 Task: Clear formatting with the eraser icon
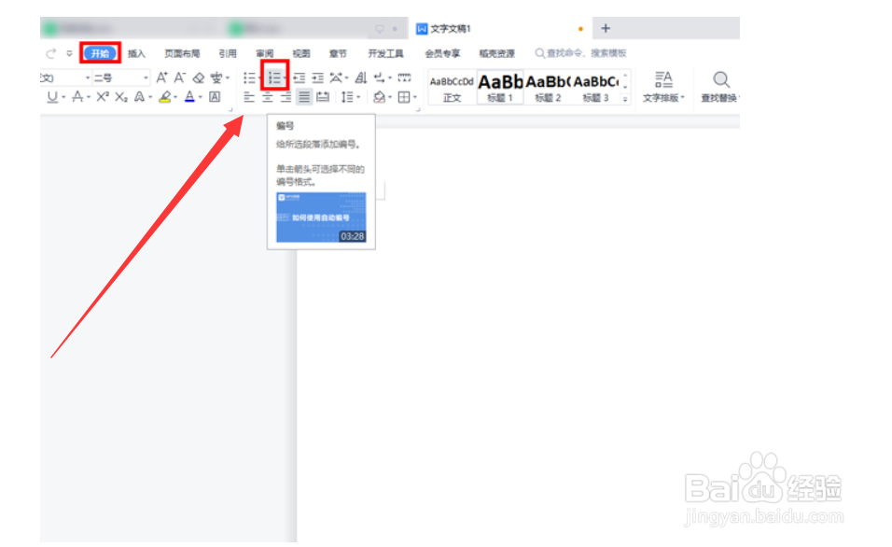tap(199, 78)
